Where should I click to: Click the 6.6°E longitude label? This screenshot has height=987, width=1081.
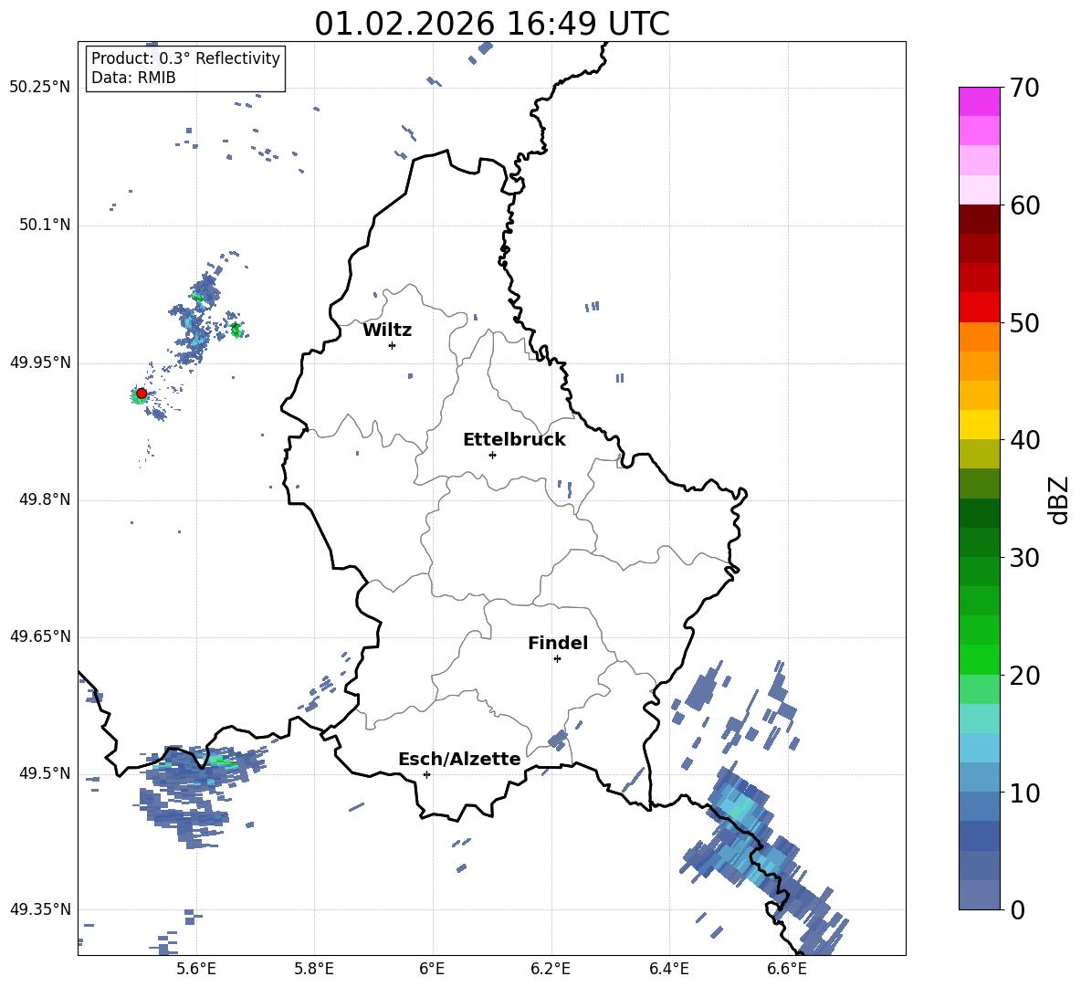tap(787, 969)
